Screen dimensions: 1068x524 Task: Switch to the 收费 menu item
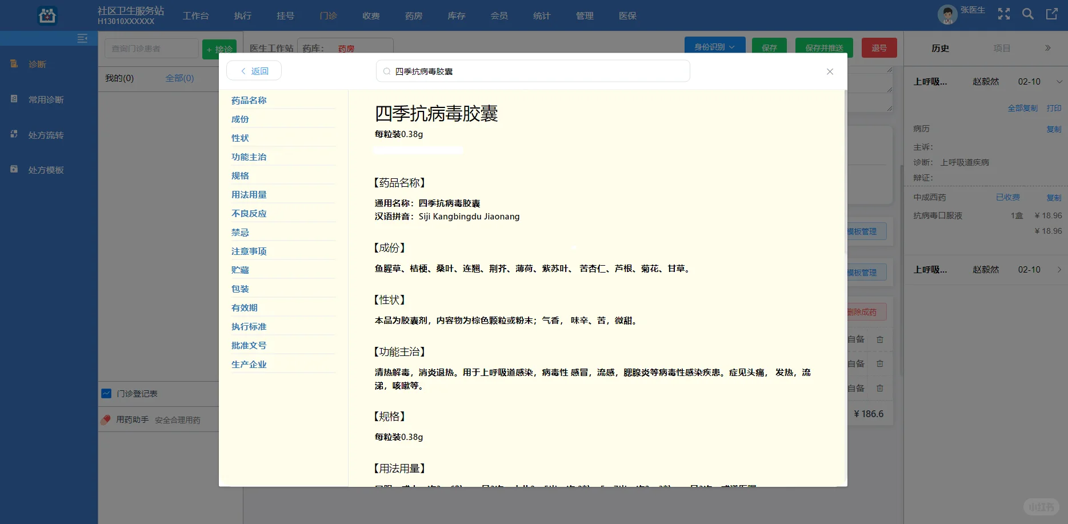370,15
